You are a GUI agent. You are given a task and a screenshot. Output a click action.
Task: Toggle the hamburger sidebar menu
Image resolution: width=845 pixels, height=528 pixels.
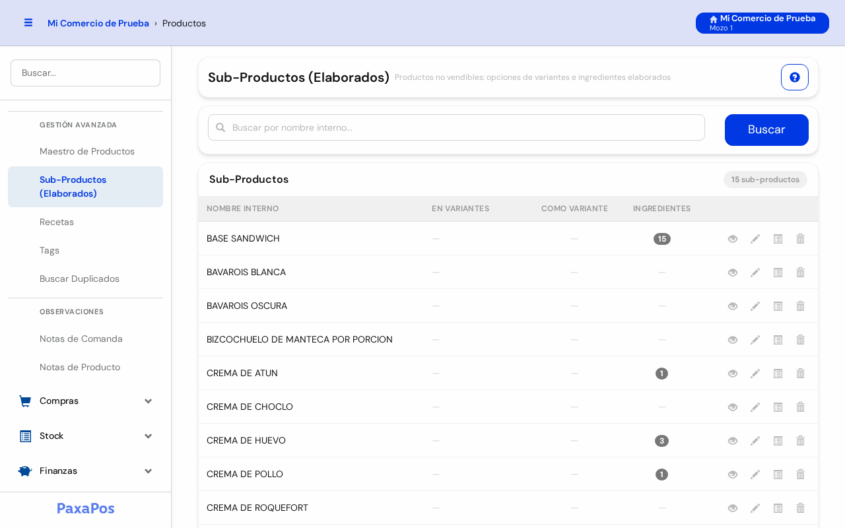pyautogui.click(x=28, y=22)
